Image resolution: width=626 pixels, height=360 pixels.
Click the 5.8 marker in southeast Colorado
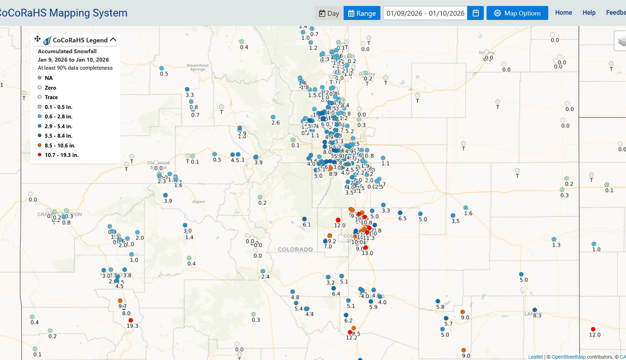(x=438, y=301)
